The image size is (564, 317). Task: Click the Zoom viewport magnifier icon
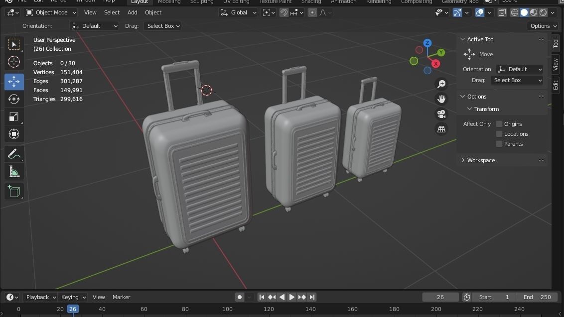tap(441, 84)
